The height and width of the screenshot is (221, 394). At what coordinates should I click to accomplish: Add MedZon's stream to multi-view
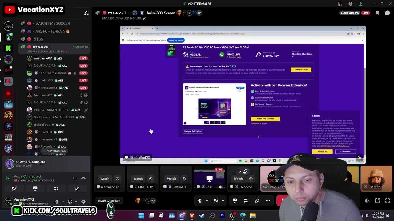(x=251, y=179)
